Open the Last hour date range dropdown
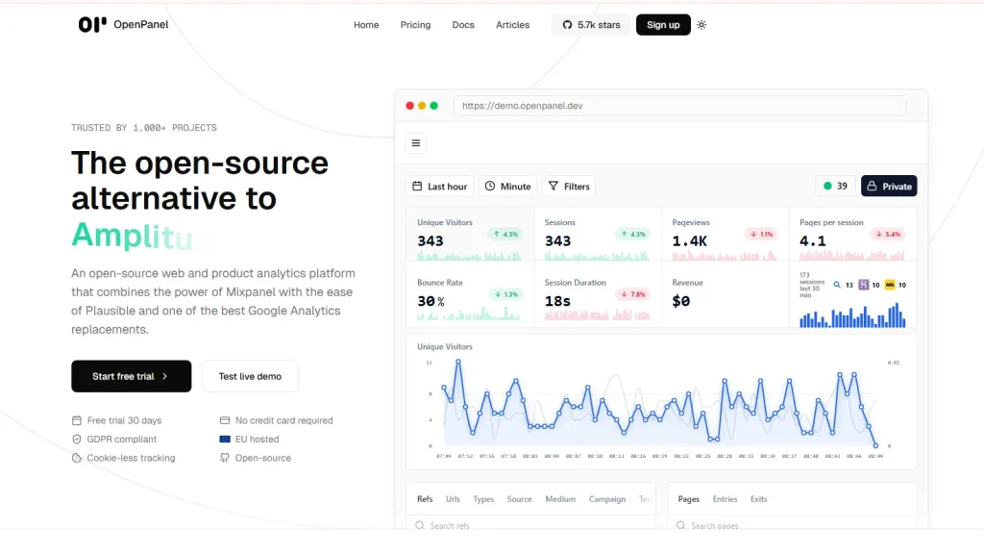 440,187
